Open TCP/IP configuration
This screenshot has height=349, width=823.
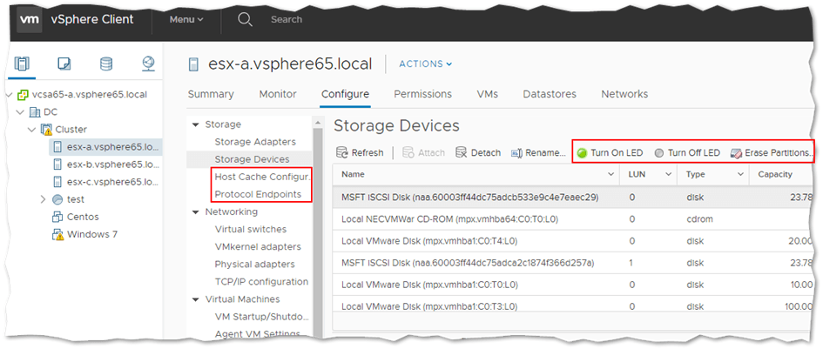pyautogui.click(x=261, y=281)
